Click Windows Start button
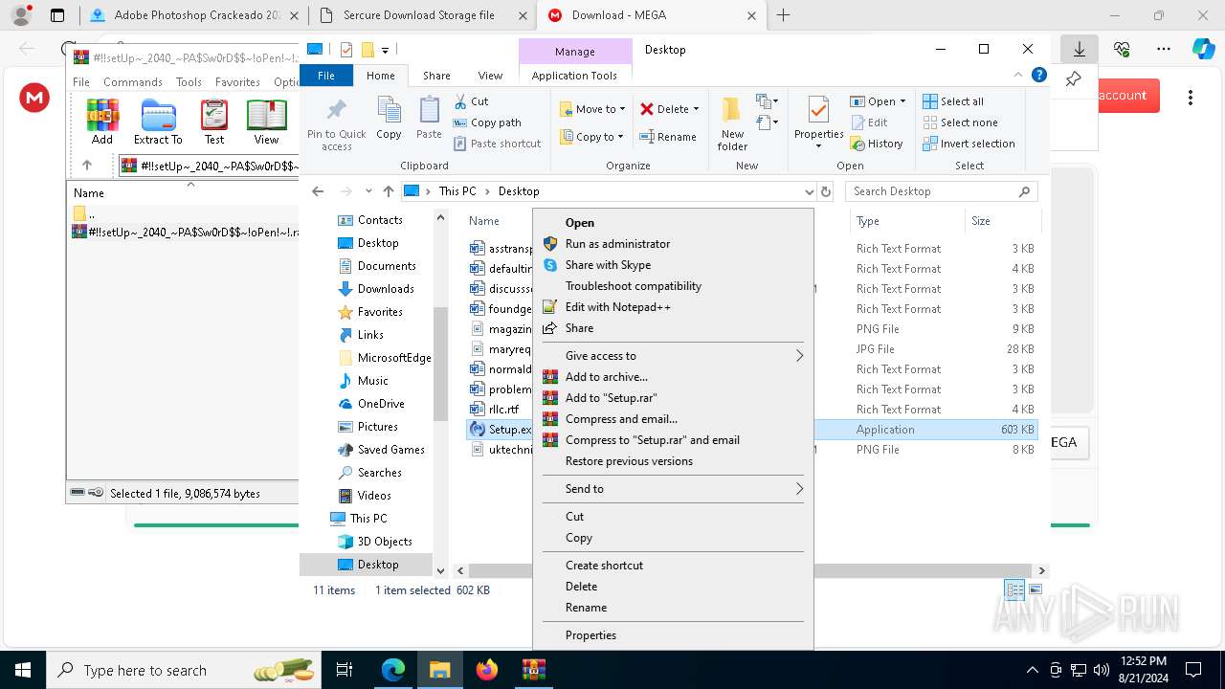Image resolution: width=1225 pixels, height=689 pixels. 22,670
